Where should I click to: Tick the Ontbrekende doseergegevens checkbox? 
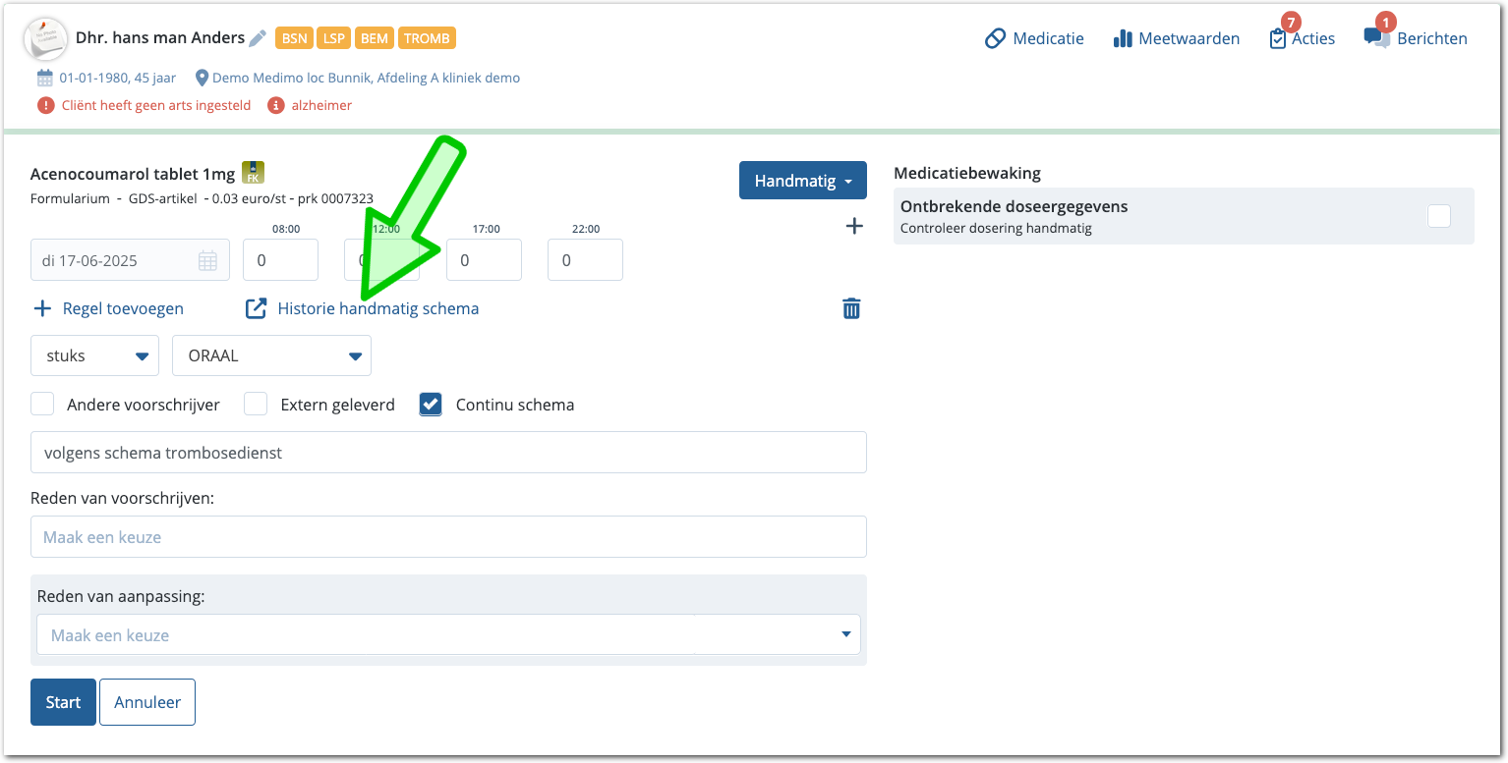coord(1438,216)
